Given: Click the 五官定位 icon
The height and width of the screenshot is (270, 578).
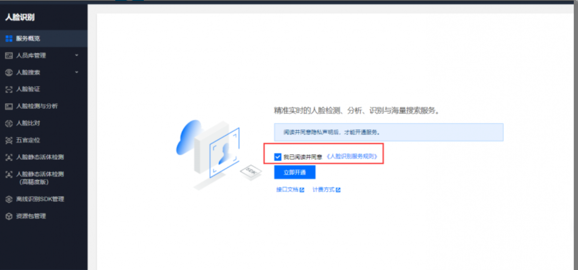Looking at the screenshot, I should (9, 140).
